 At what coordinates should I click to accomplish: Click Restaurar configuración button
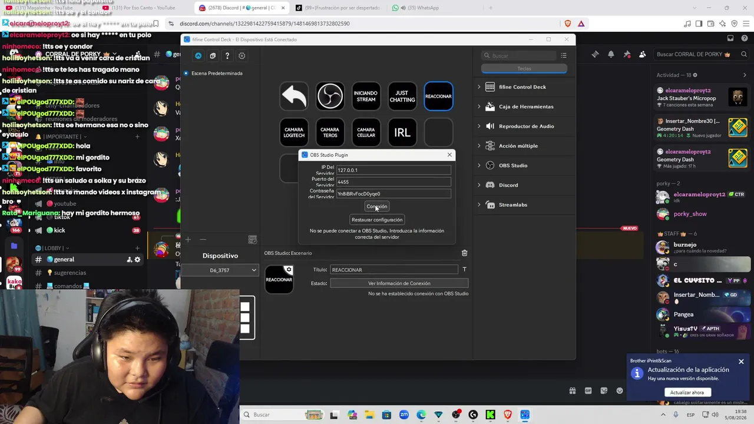point(377,220)
